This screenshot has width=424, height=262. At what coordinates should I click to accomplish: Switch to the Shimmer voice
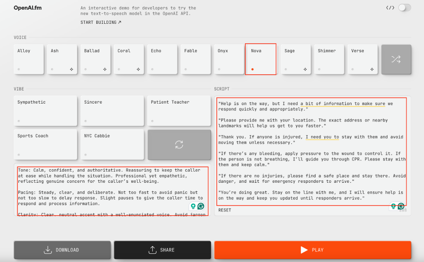click(x=329, y=59)
